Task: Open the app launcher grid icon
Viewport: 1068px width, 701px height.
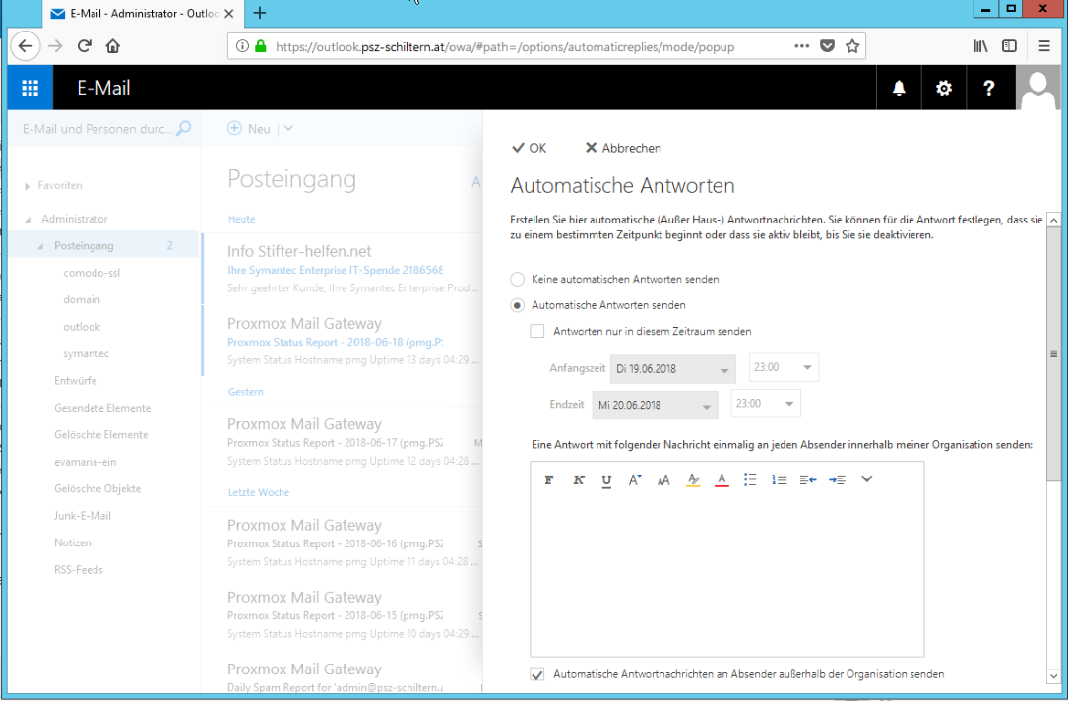Action: pyautogui.click(x=31, y=89)
